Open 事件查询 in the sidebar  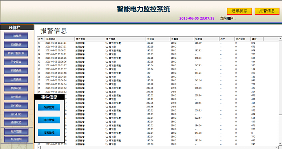coord(16,105)
